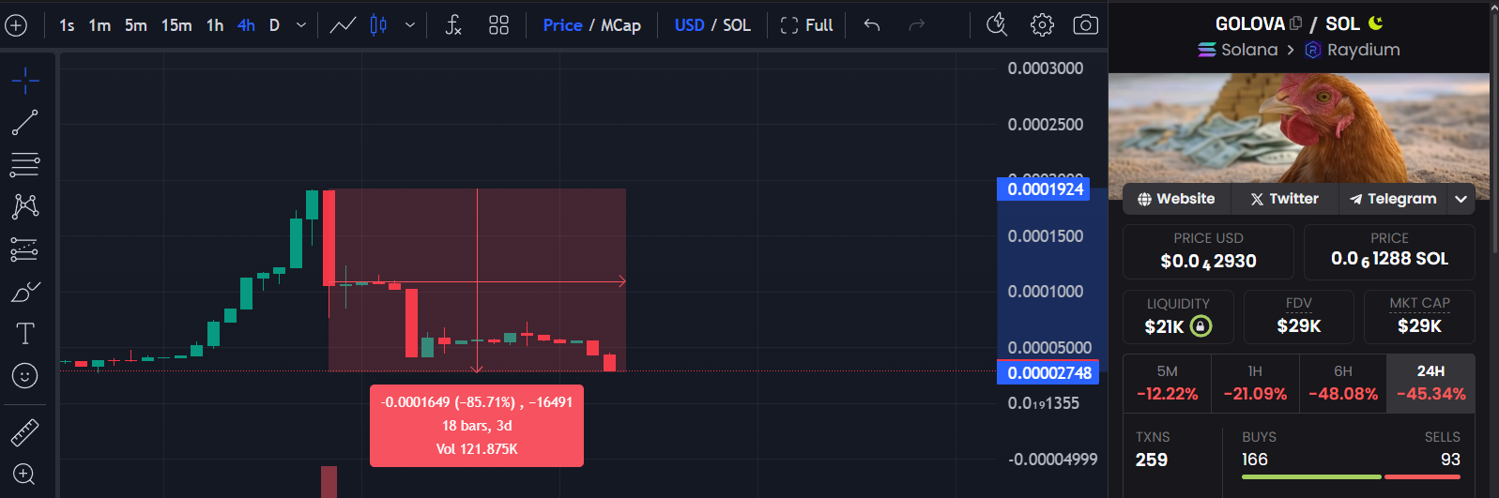Switch to the 5M stats tab
The height and width of the screenshot is (498, 1499).
tap(1167, 384)
